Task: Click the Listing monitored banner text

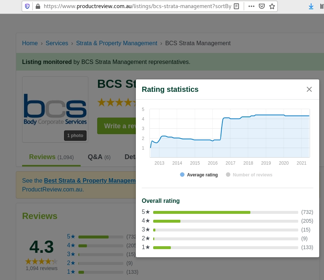Action: (106, 62)
